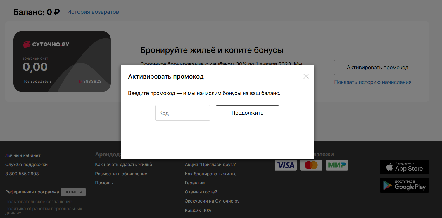The height and width of the screenshot is (218, 442).
Task: Open the Реферальная программа link
Action: click(x=32, y=192)
